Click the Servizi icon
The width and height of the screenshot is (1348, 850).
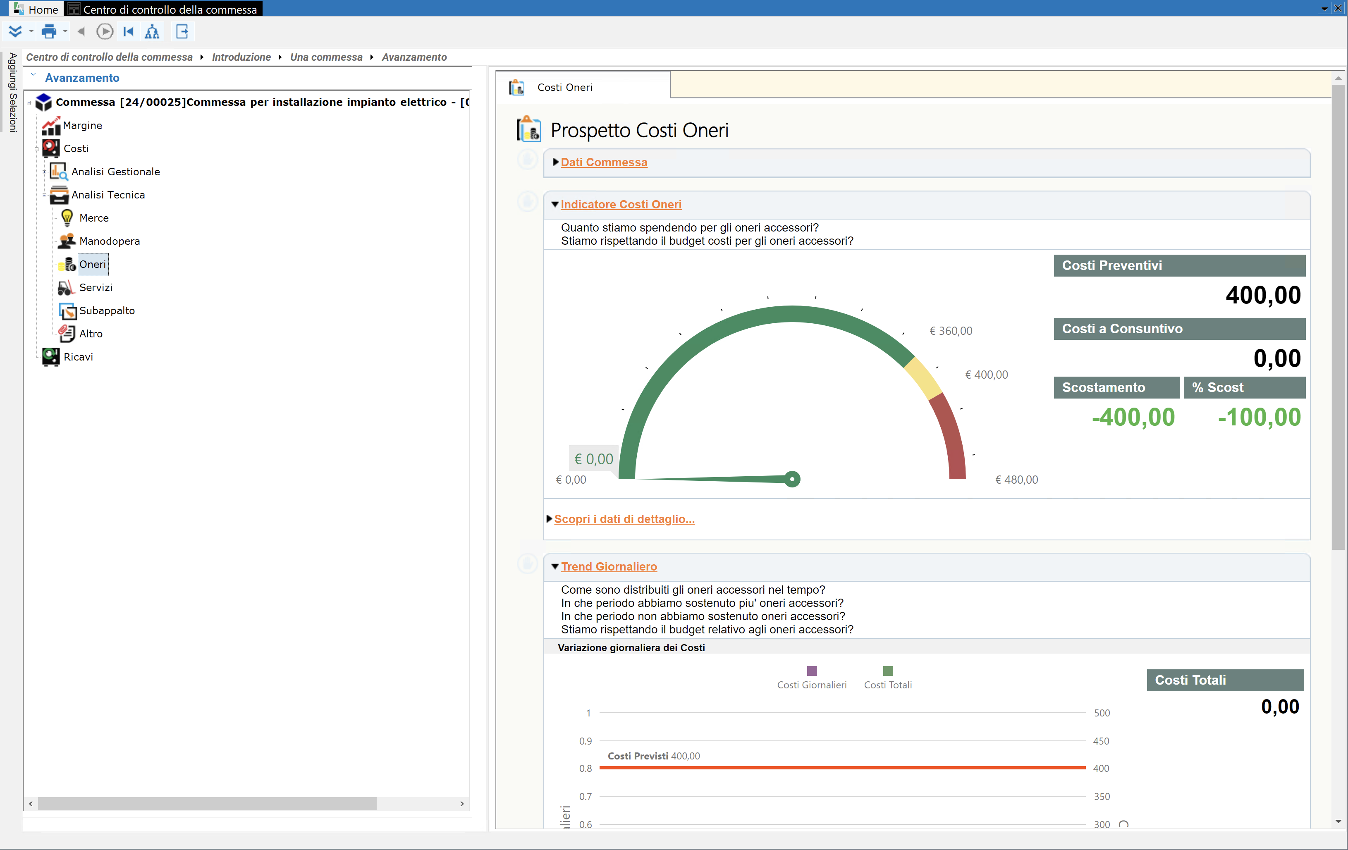click(x=66, y=288)
